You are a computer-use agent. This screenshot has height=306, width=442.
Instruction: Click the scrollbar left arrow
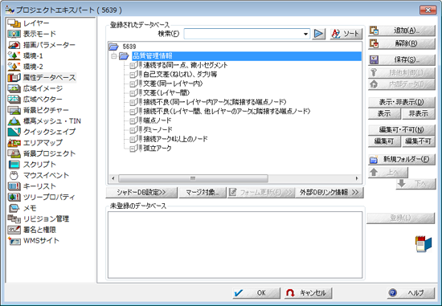(x=113, y=178)
